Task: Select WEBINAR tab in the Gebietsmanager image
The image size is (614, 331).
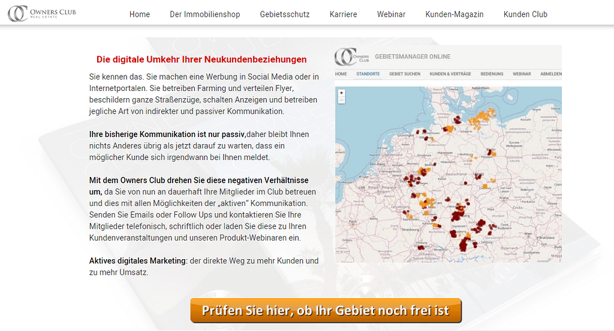Action: (522, 74)
